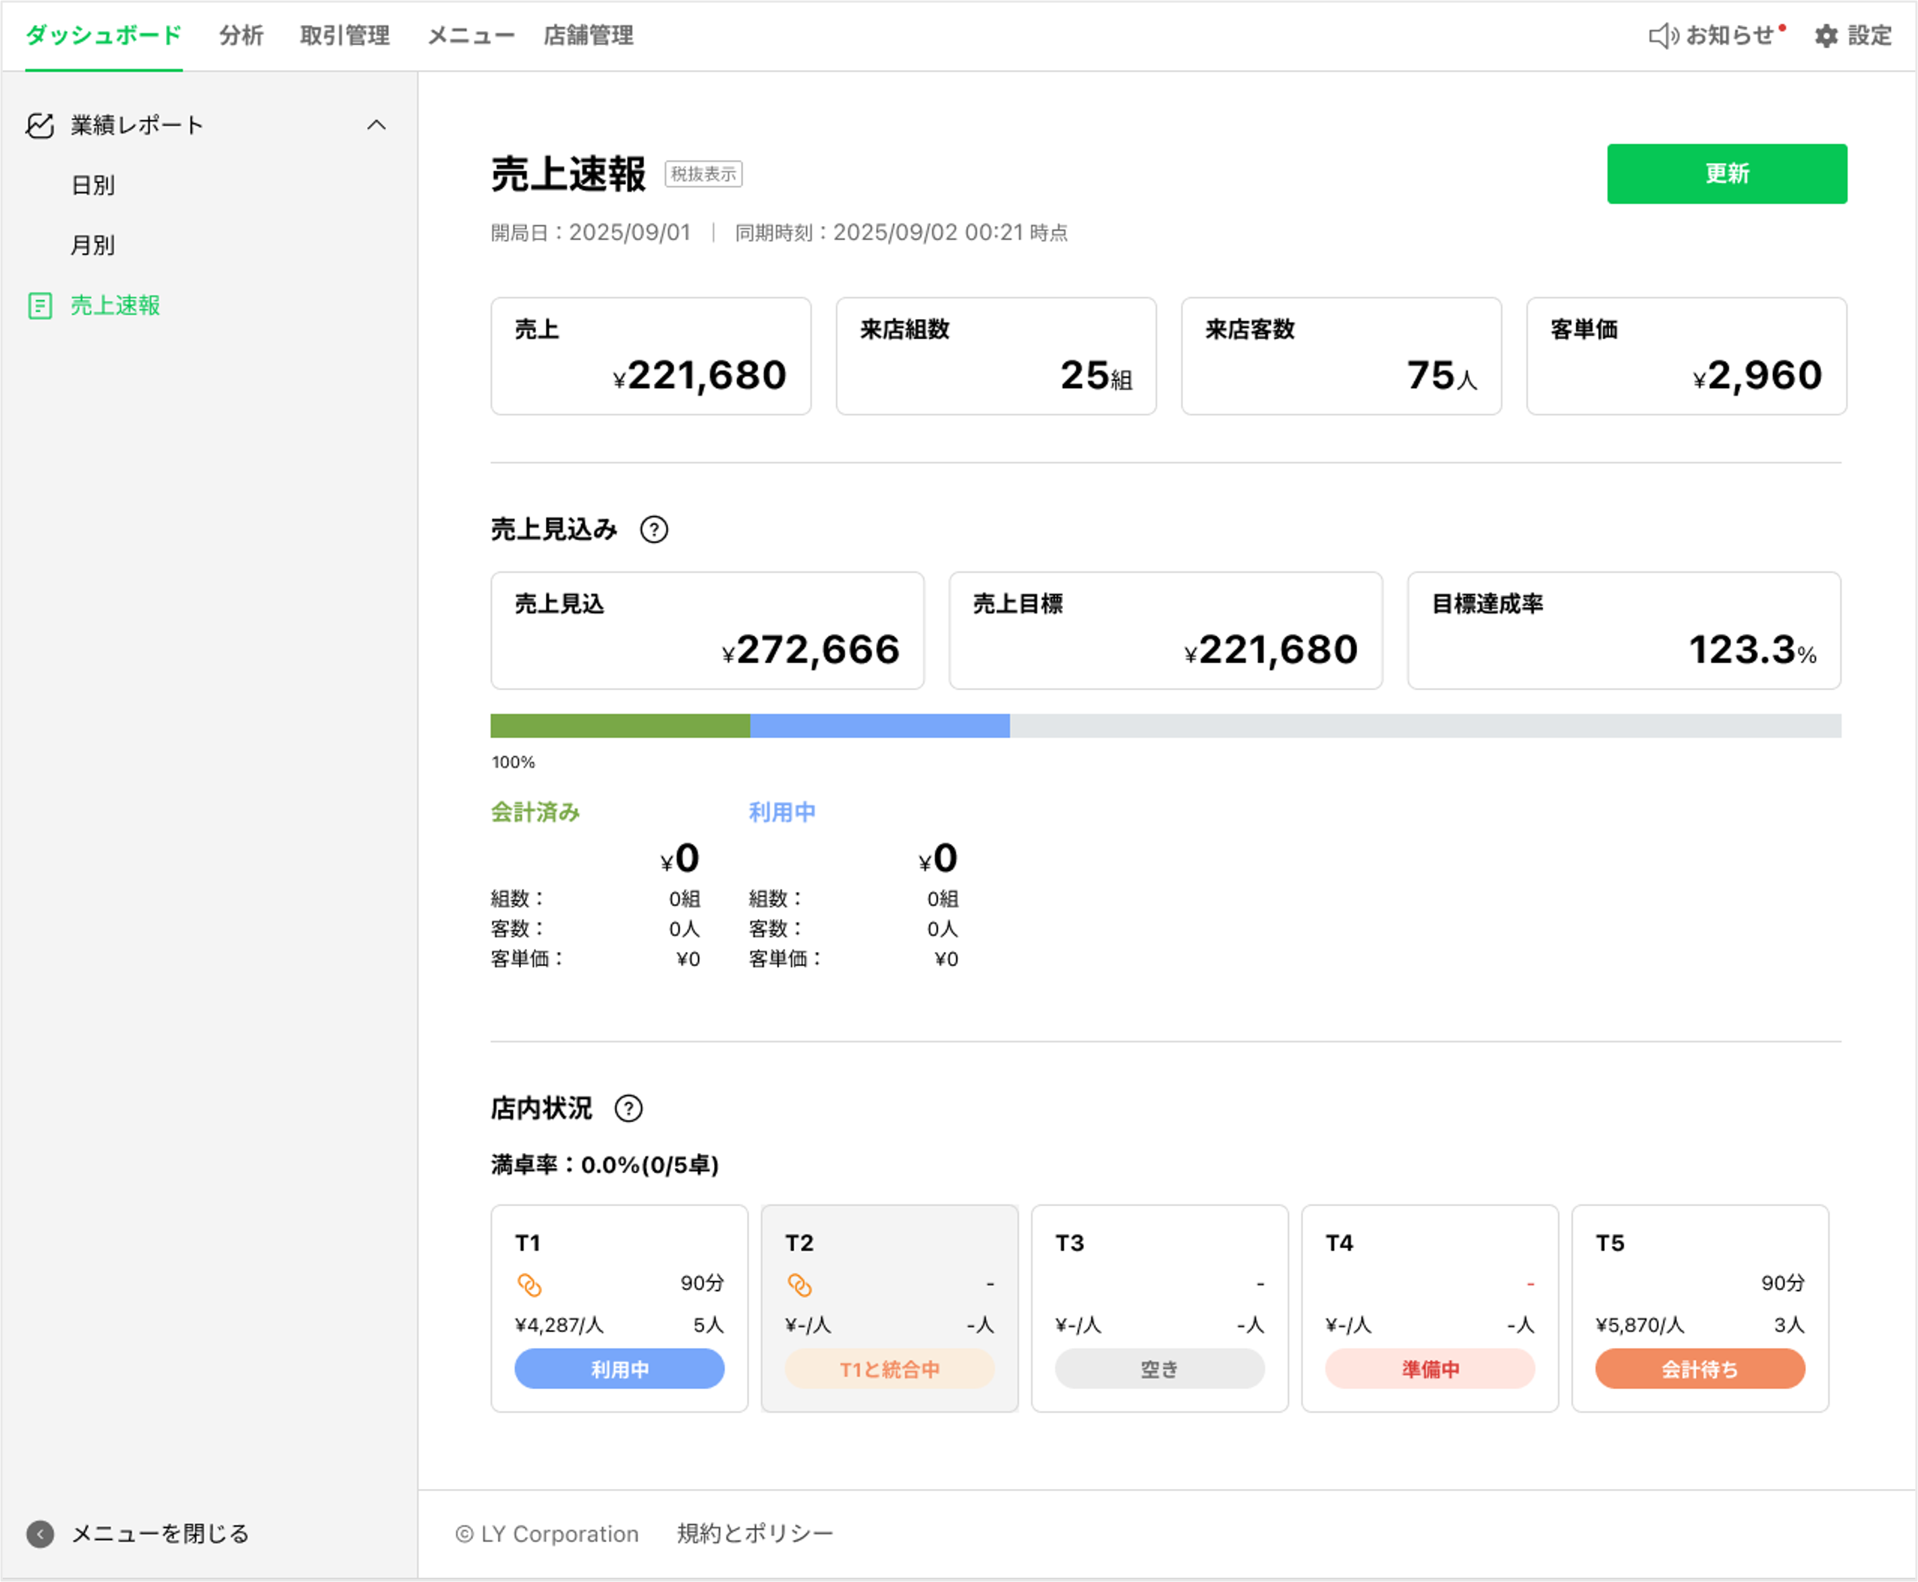
Task: Click the 空き status on T3
Action: pyautogui.click(x=1159, y=1369)
